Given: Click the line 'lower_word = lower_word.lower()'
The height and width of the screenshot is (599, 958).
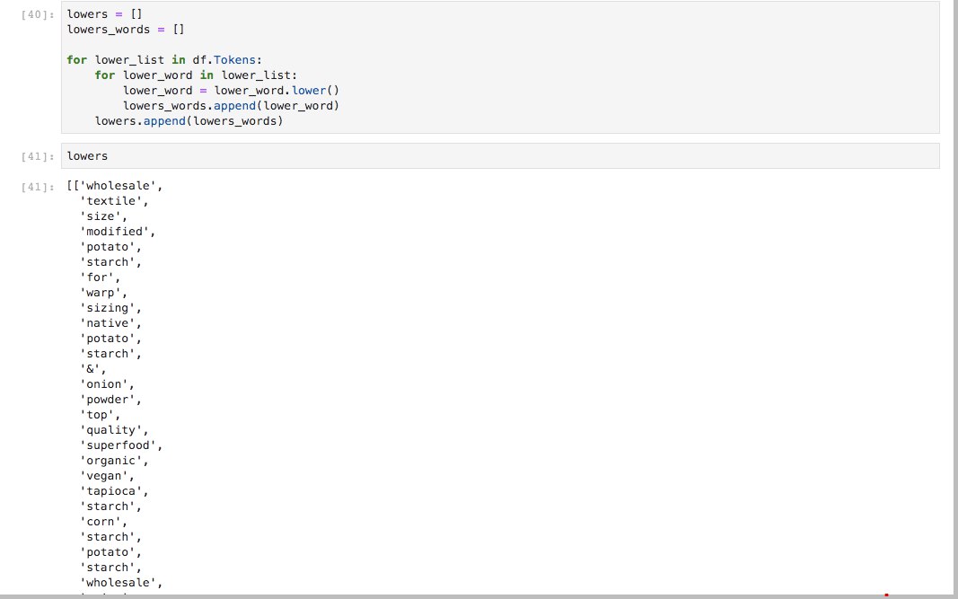Looking at the screenshot, I should coord(231,91).
